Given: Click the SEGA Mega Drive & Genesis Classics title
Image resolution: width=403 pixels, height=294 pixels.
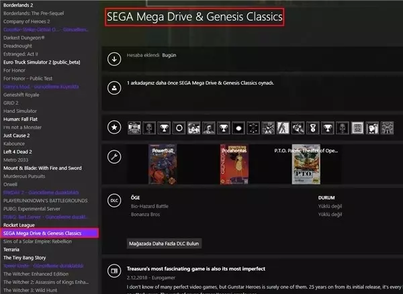Looking at the screenshot, I should click(x=194, y=17).
